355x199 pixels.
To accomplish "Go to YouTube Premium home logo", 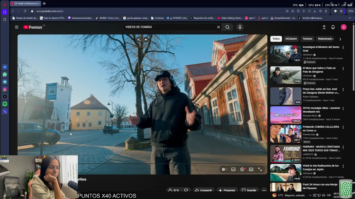I will point(33,27).
